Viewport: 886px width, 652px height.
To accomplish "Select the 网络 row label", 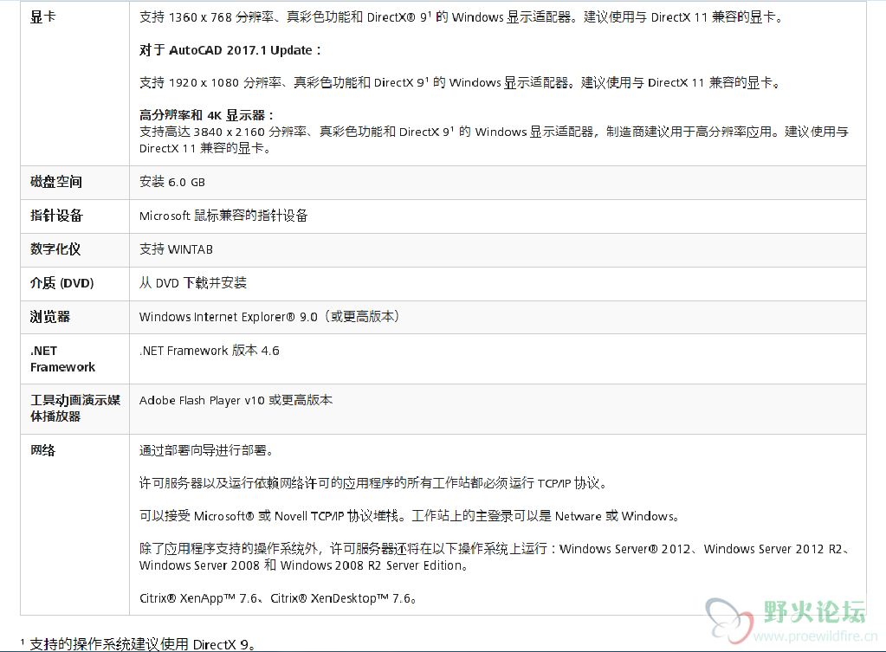I will click(x=43, y=450).
